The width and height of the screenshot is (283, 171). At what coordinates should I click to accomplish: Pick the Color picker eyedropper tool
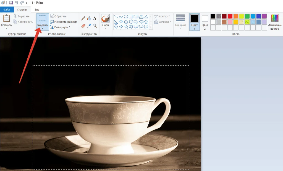[89, 26]
